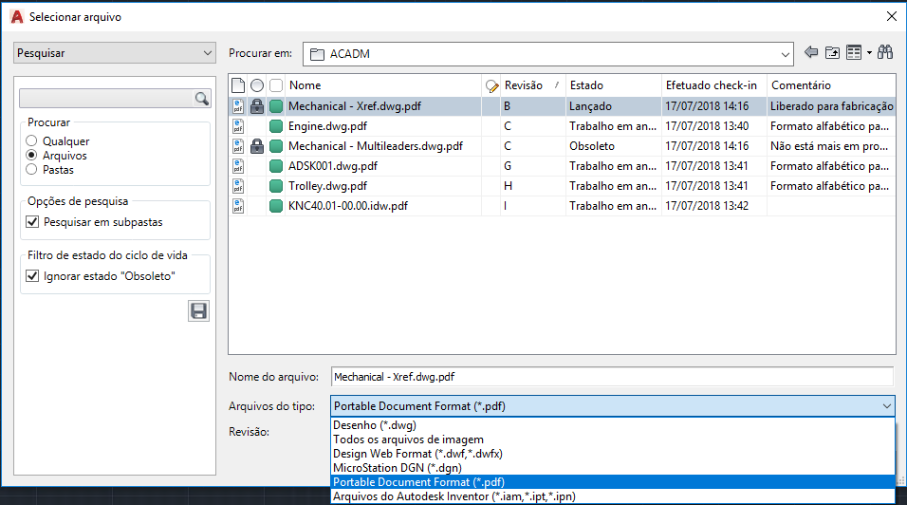Click green status icon of Engine.dwg.pdf

point(276,126)
